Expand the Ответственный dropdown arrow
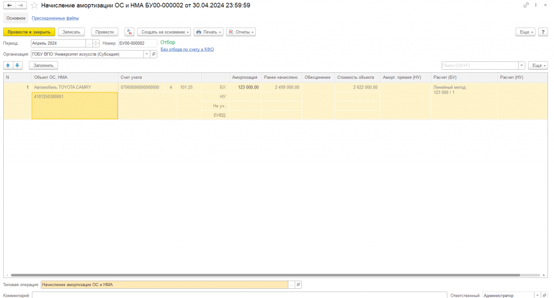Image resolution: width=554 pixels, height=298 pixels. click(537, 295)
